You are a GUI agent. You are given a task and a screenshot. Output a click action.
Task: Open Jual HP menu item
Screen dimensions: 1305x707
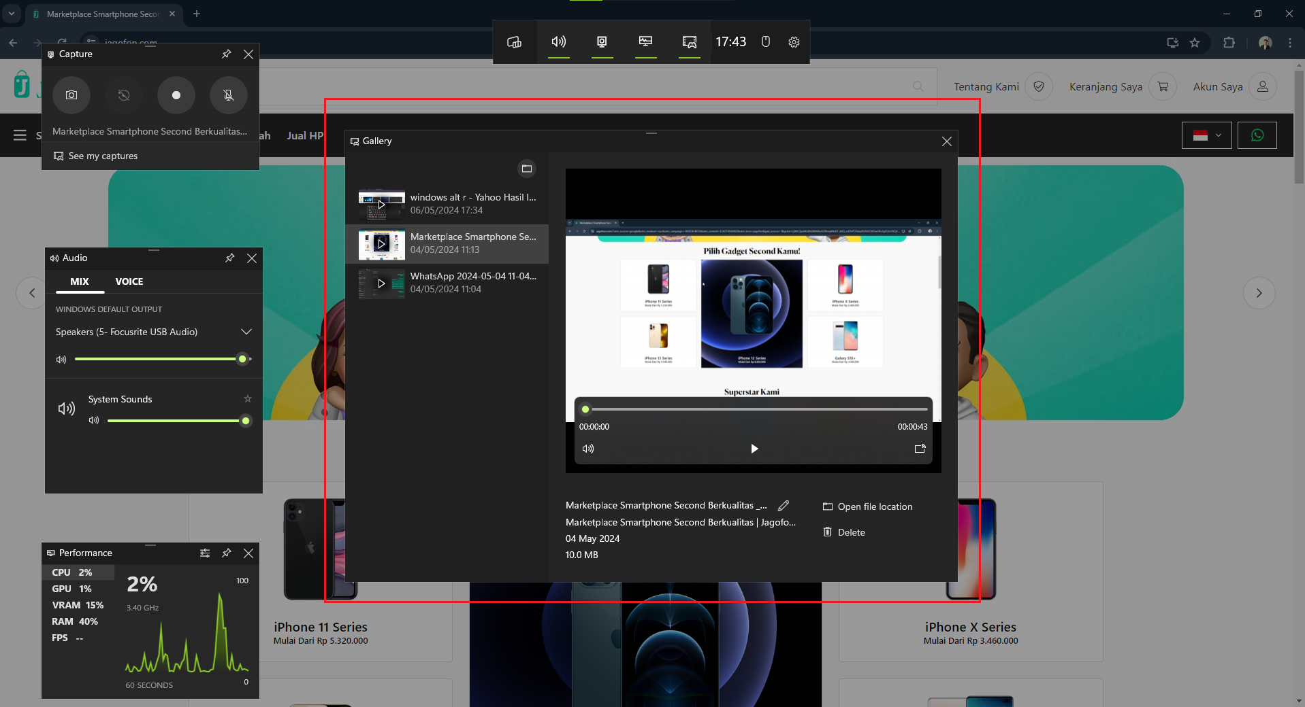tap(305, 135)
